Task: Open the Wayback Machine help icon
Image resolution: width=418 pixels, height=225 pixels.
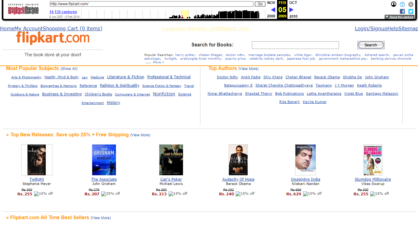Action: [x=402, y=4]
